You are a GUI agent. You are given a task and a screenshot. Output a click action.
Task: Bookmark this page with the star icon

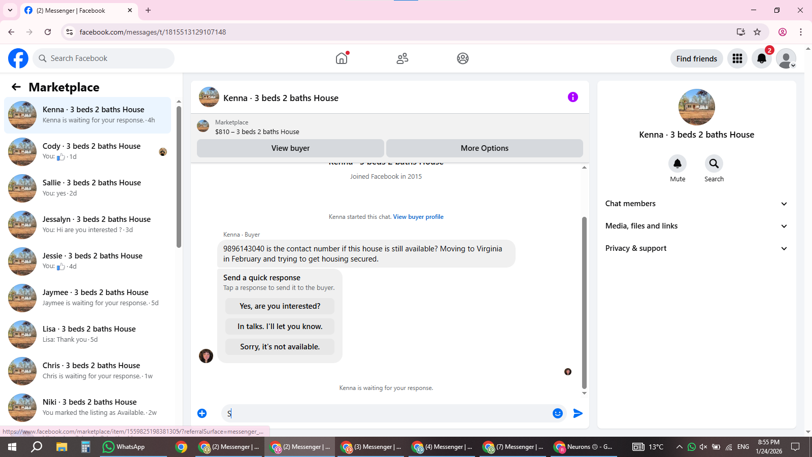[757, 32]
